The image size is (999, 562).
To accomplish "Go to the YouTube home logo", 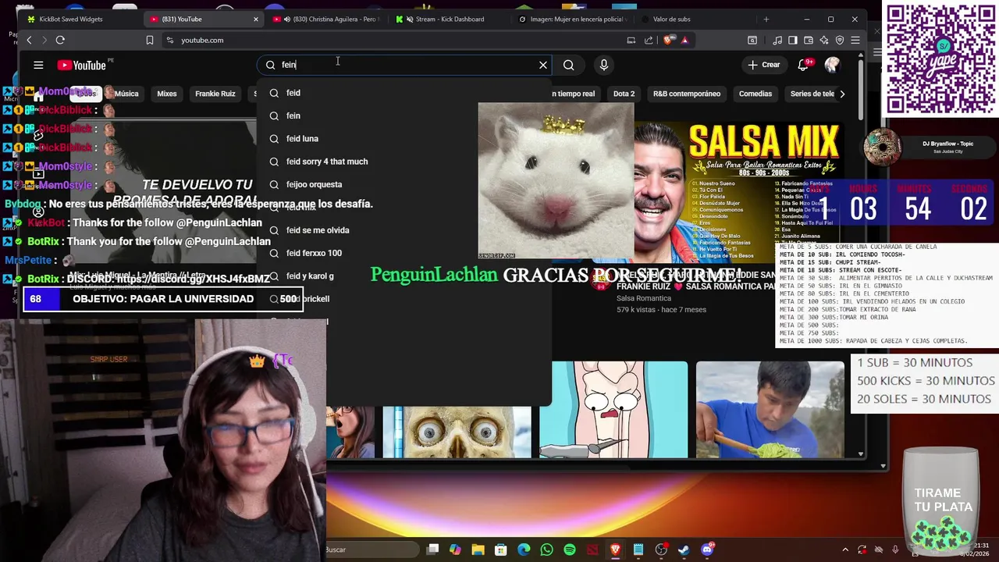I will coord(81,66).
